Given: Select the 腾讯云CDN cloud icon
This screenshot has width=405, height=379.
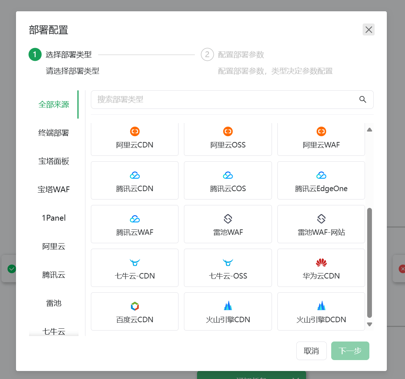Looking at the screenshot, I should (135, 175).
